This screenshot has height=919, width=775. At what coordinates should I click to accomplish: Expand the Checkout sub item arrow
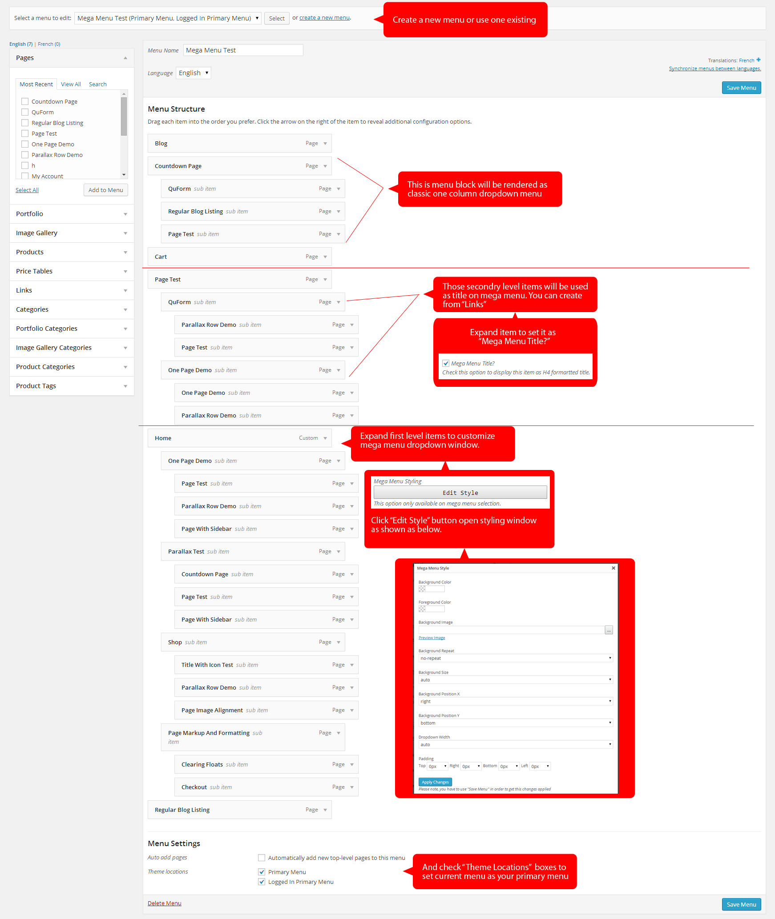coord(352,787)
